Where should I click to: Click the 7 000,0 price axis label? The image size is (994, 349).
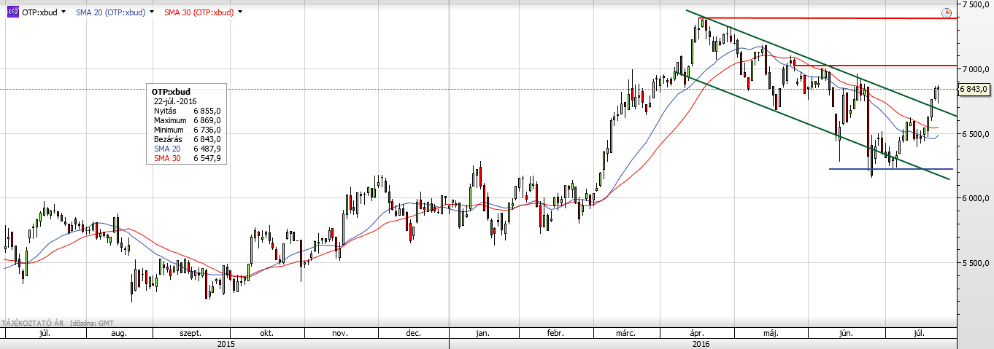coord(976,69)
